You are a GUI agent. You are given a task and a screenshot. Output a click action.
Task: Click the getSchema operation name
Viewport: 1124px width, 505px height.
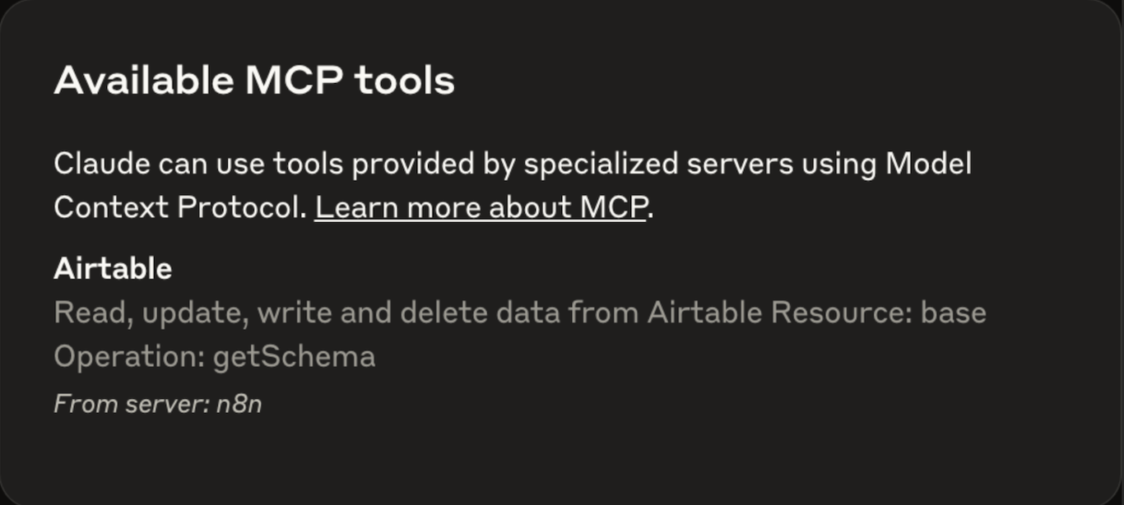click(x=295, y=355)
